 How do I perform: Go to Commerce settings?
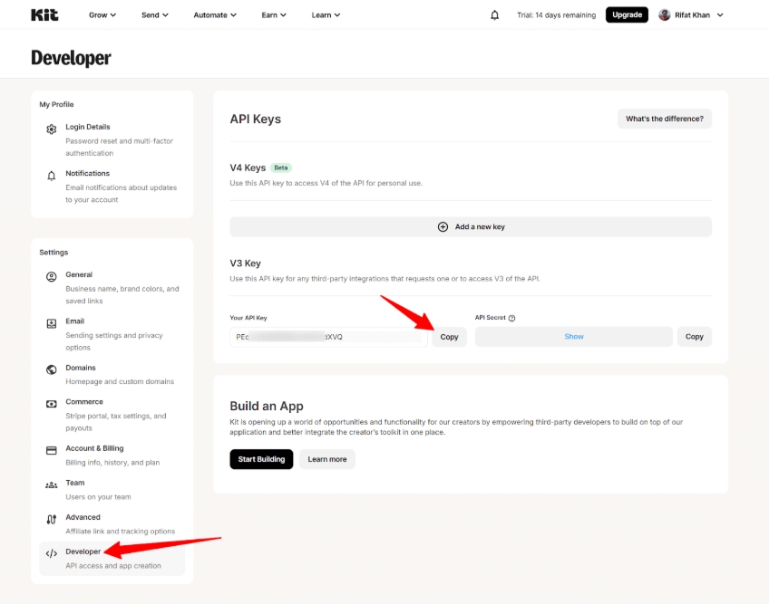point(112,415)
